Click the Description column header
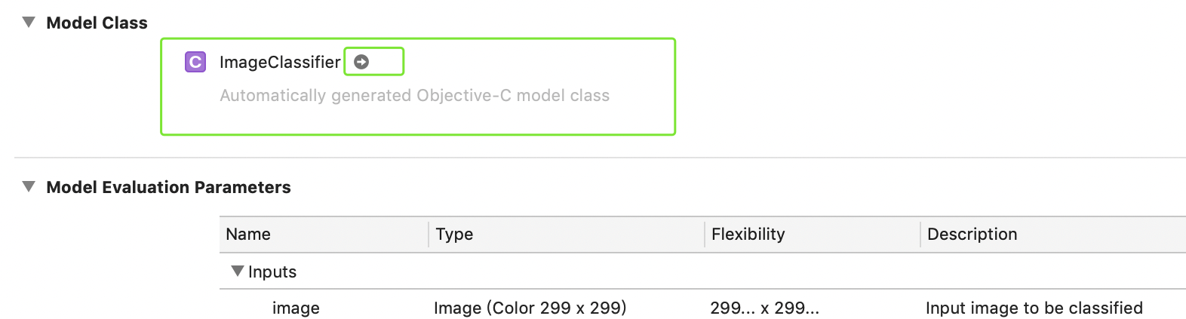This screenshot has height=319, width=1186. coord(972,234)
